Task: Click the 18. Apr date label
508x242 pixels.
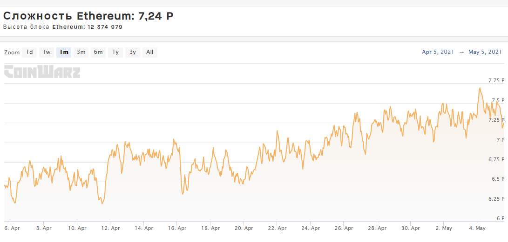Action: (x=210, y=228)
